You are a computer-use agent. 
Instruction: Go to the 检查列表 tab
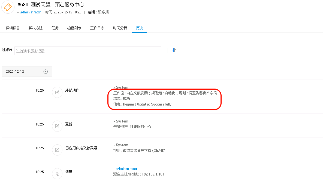(74, 28)
